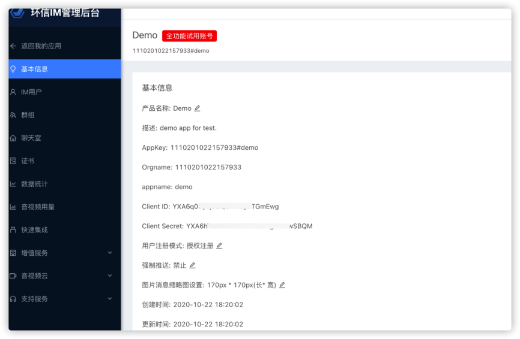Click the 创建时间 timestamp
This screenshot has width=520, height=339.
pos(208,304)
